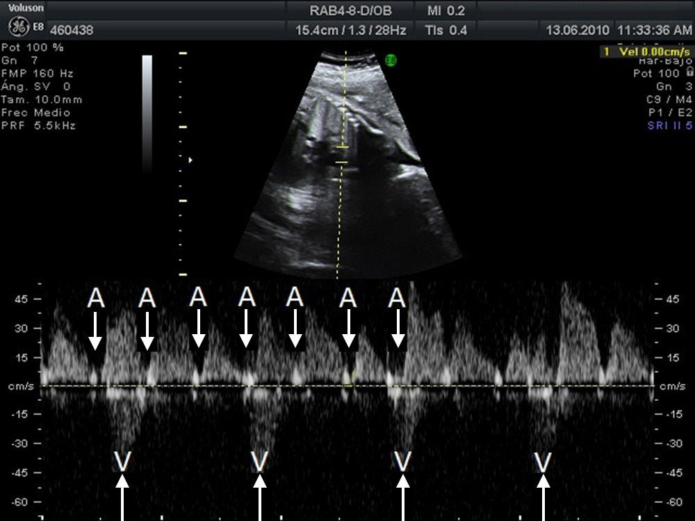Image resolution: width=695 pixels, height=521 pixels.
Task: Click the grayscale map bar
Action: pos(147,111)
